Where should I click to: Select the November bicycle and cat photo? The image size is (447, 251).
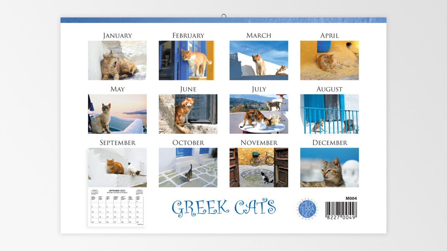pos(259,167)
